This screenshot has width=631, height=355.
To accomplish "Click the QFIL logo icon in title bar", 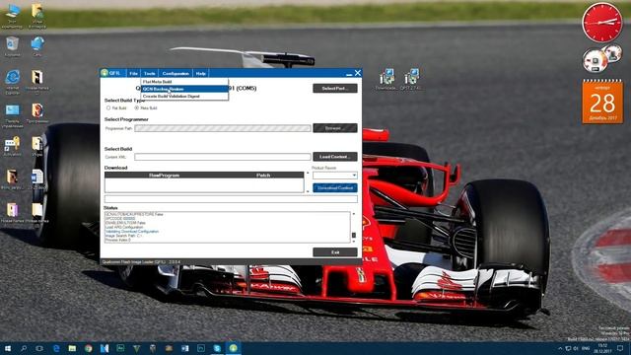I will click(x=105, y=73).
